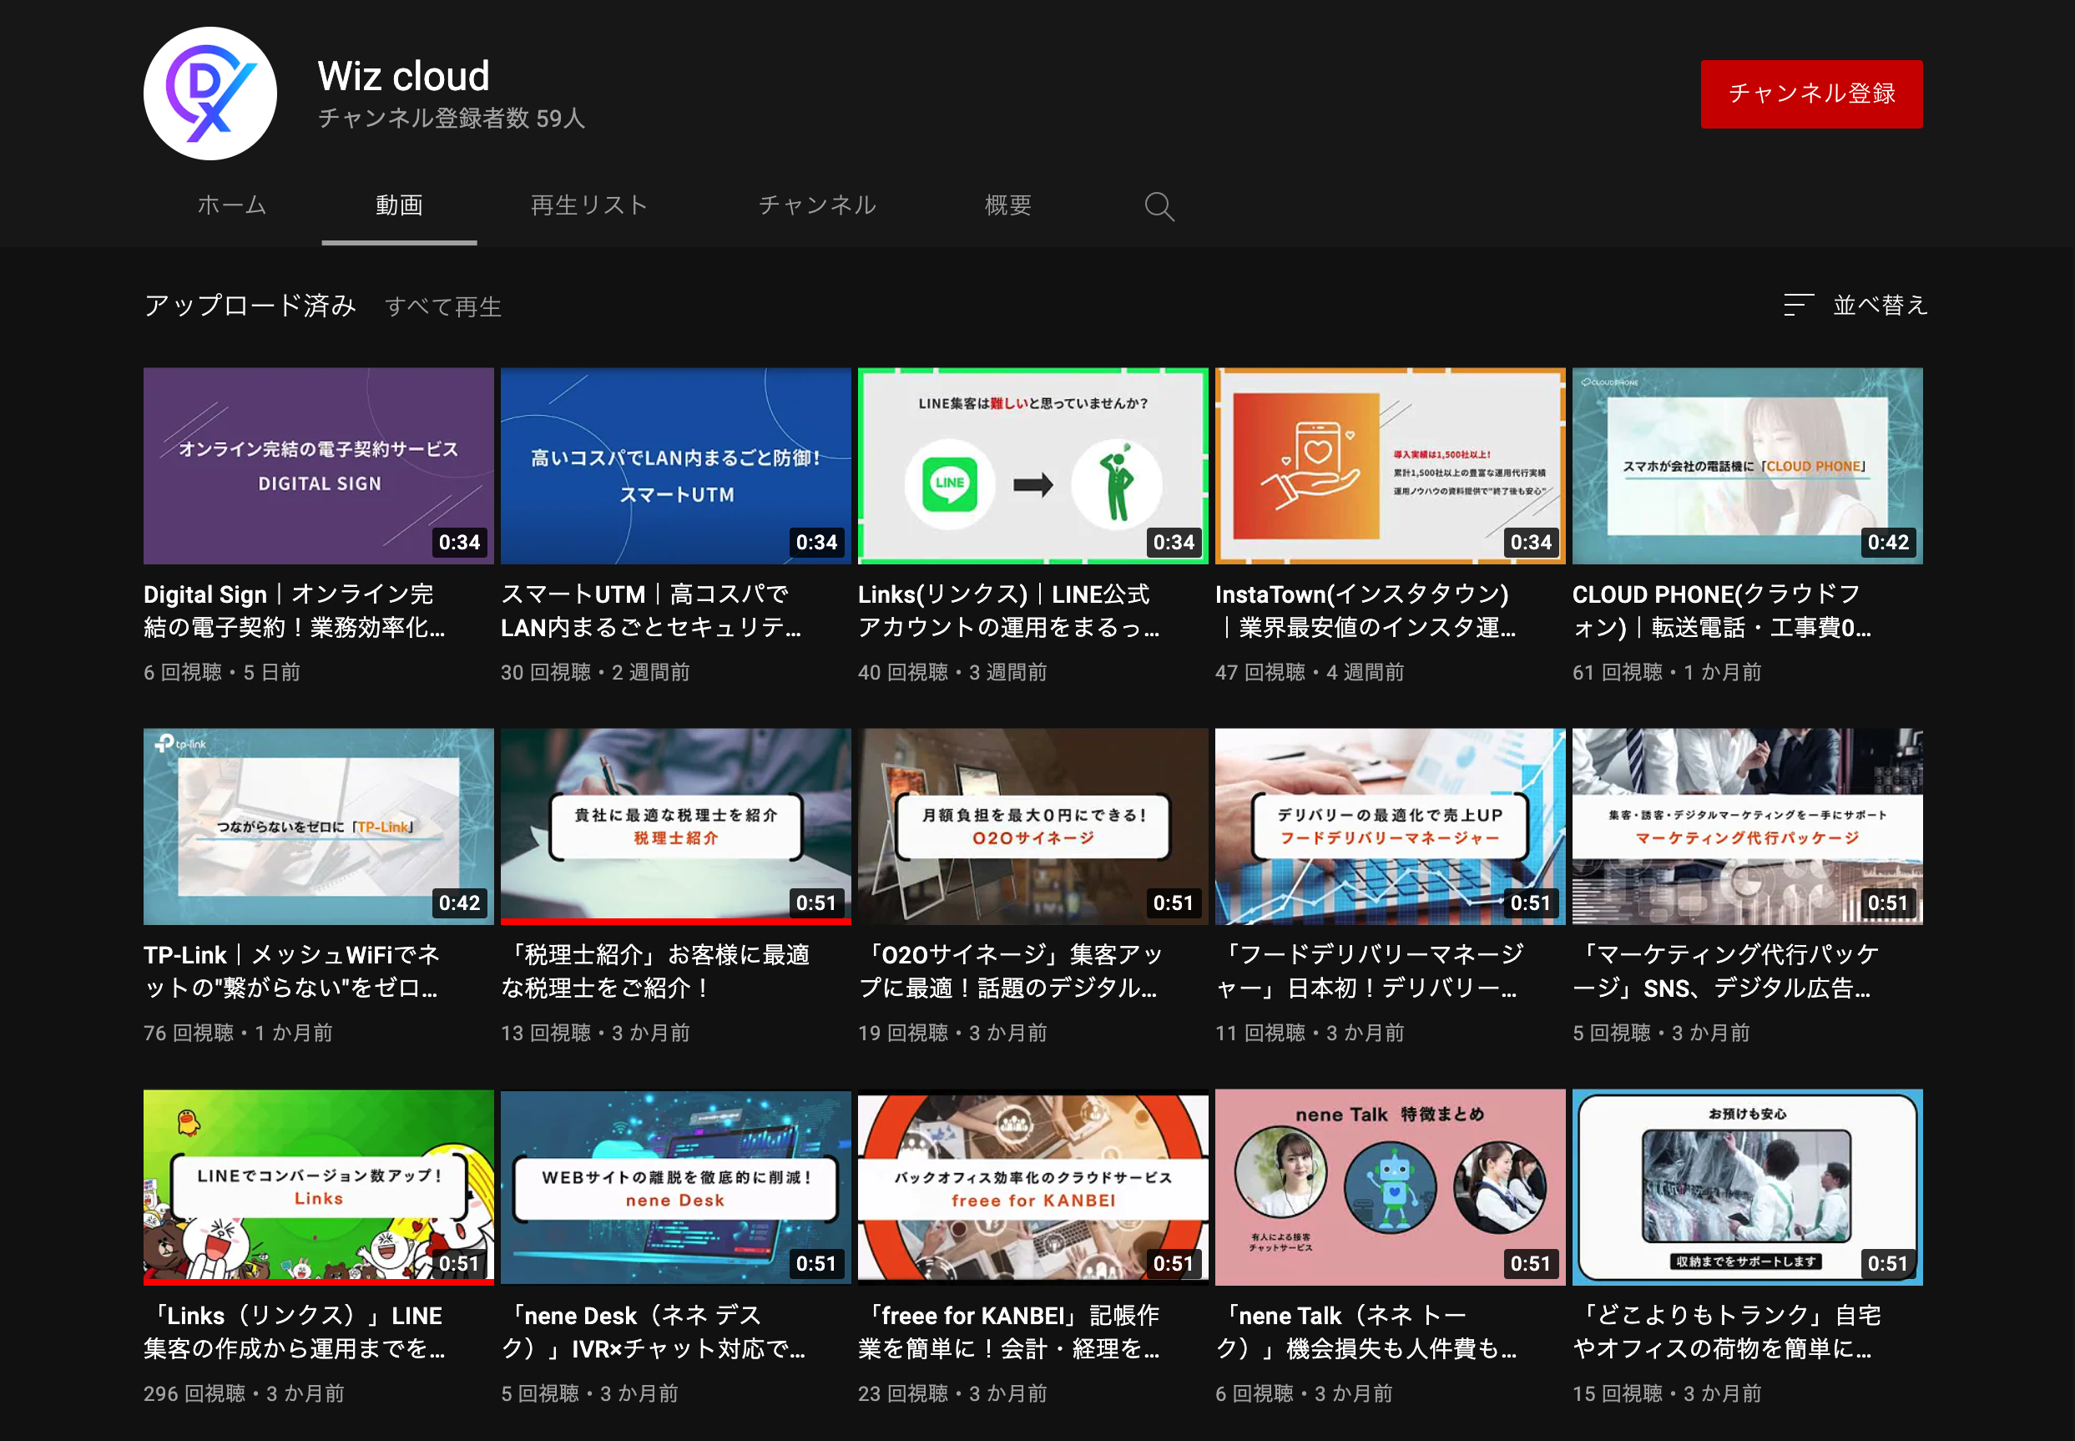Screen dimensions: 2075x1441
Task: Click the 「税理士紹介」お客様に最適 title
Action: coord(656,971)
